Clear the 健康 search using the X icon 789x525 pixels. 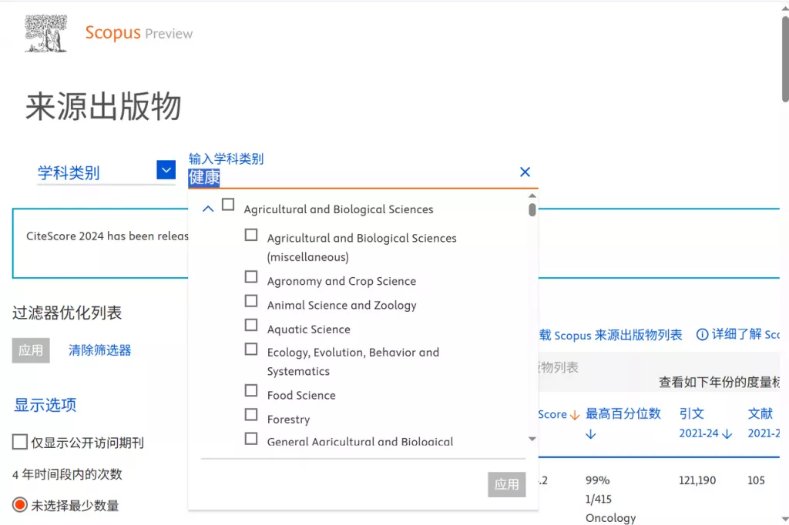[525, 172]
